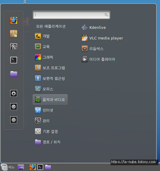Image resolution: width=160 pixels, height=171 pixels.
Task: Click the 인터넷 network icon
Action: [x=38, y=110]
